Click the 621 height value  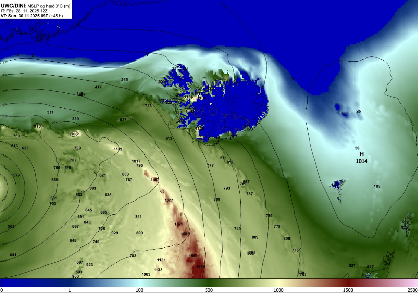(103, 175)
